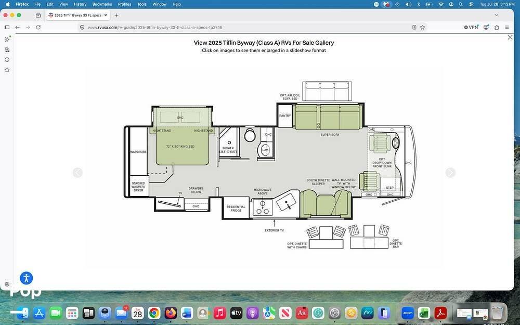Open Time Machine status in the menu bar
520x325 pixels.
coord(397,4)
